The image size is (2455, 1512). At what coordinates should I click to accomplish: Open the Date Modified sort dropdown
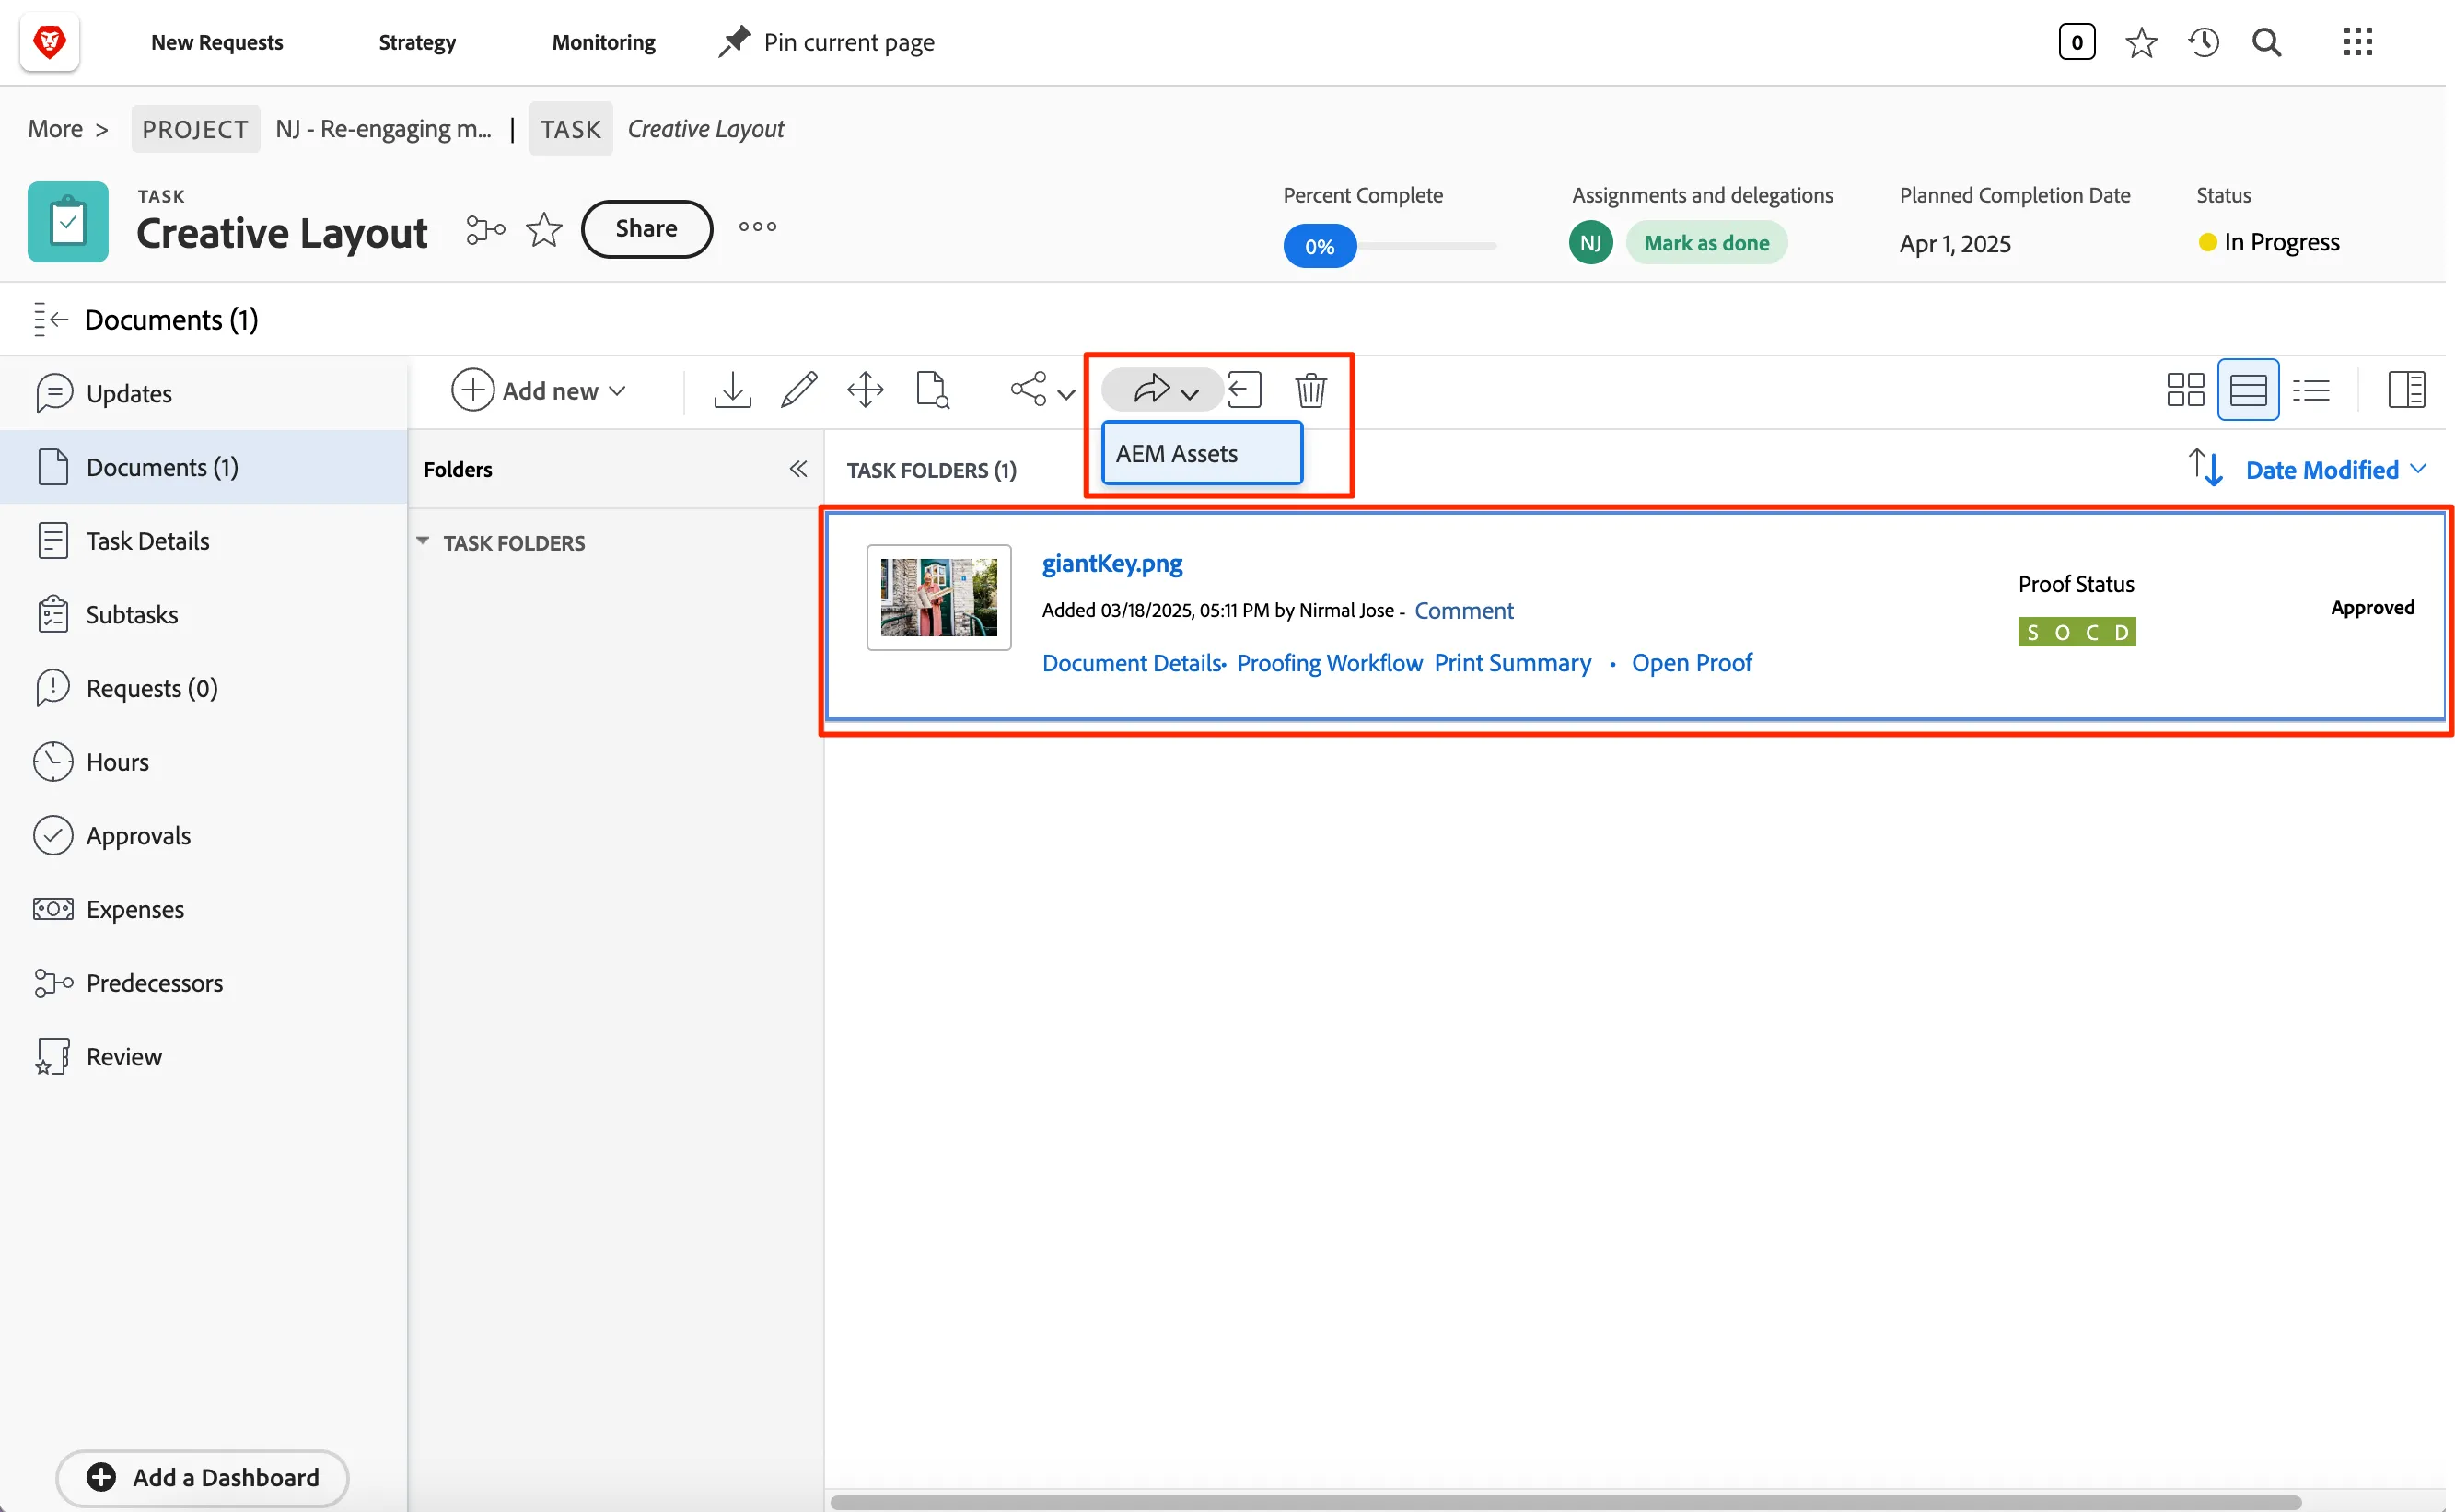tap(2335, 470)
